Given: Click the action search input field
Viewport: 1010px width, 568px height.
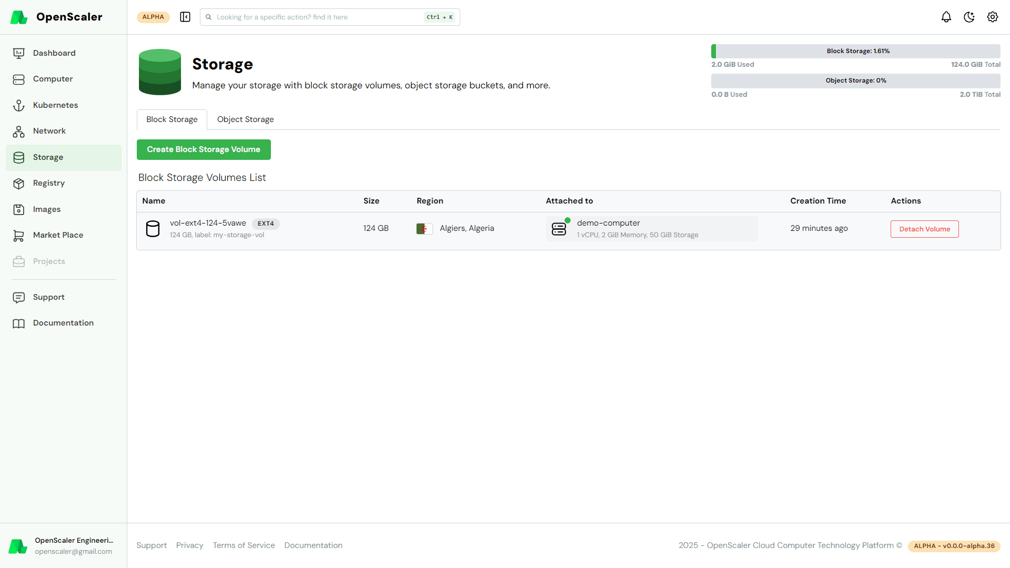Looking at the screenshot, I should tap(316, 17).
